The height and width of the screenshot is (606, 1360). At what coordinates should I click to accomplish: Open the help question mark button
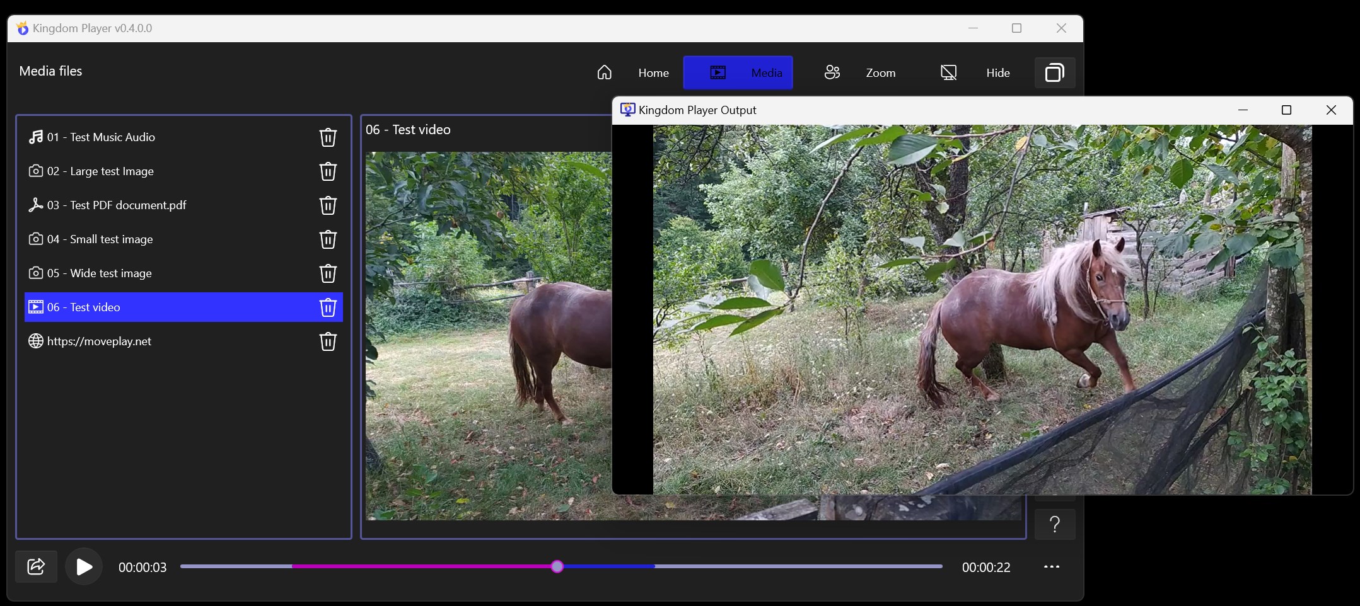coord(1055,524)
